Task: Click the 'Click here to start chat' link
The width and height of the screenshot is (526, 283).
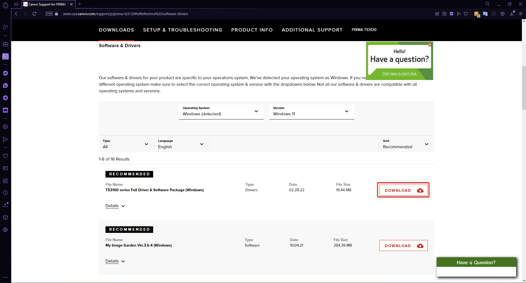Action: (x=399, y=74)
